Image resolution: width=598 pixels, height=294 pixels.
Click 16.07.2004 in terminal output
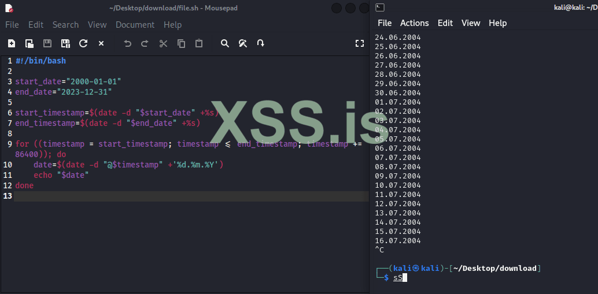[x=398, y=241]
